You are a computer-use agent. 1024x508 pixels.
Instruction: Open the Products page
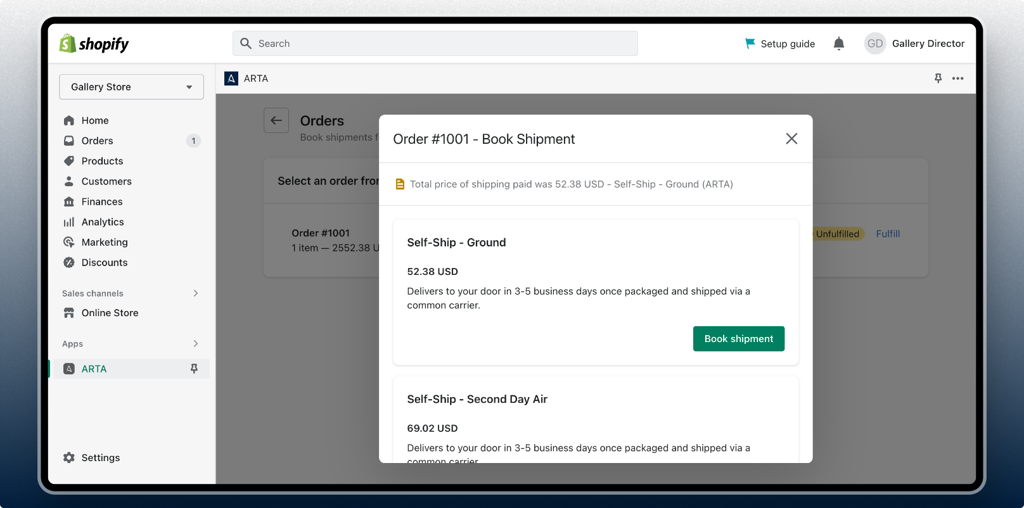click(102, 161)
